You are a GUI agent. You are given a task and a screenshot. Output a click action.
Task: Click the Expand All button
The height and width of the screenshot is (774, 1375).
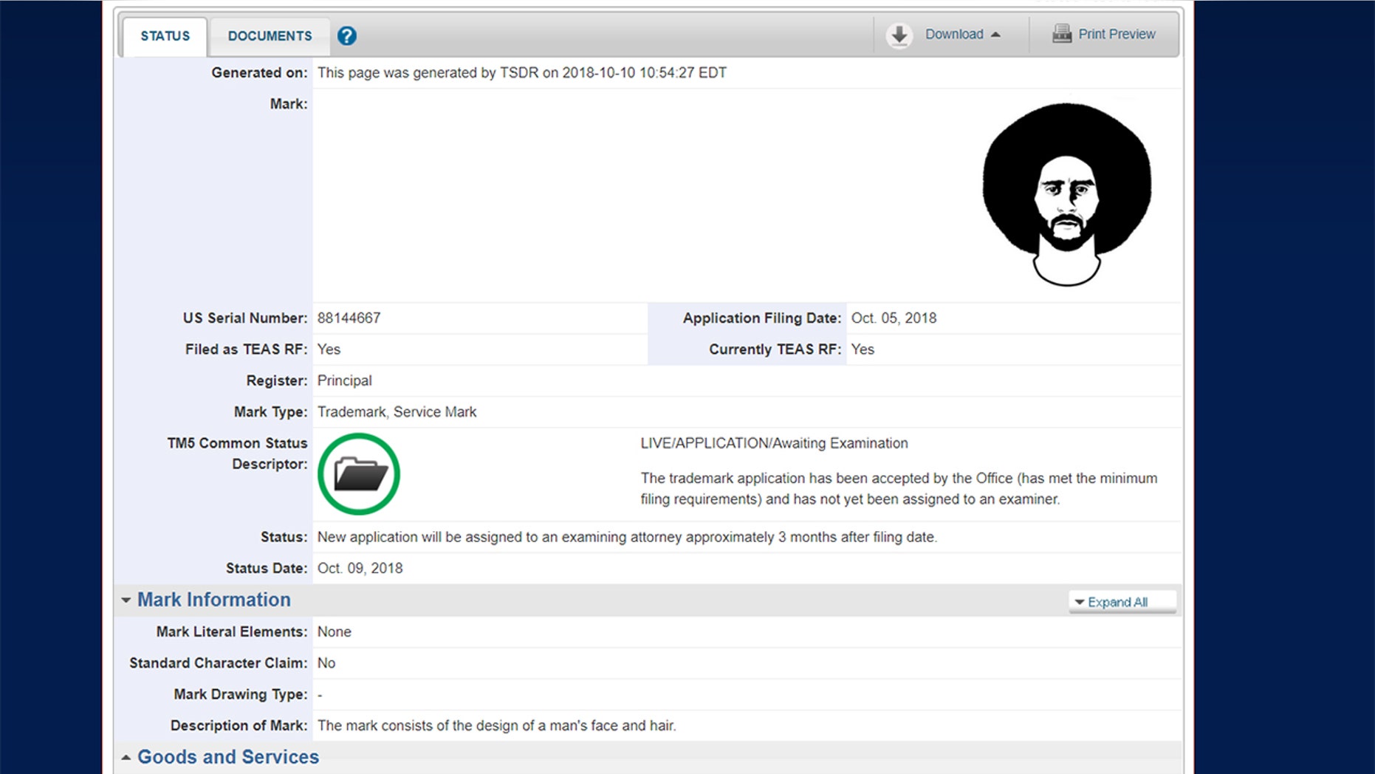coord(1122,602)
